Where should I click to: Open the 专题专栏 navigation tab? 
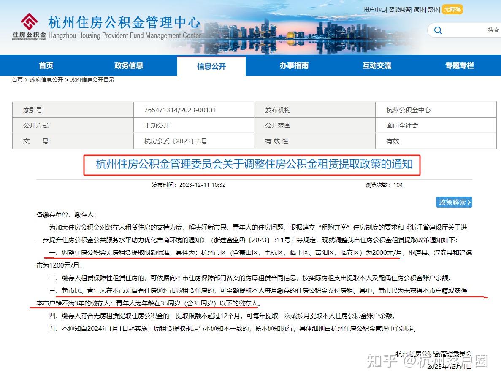(460, 65)
